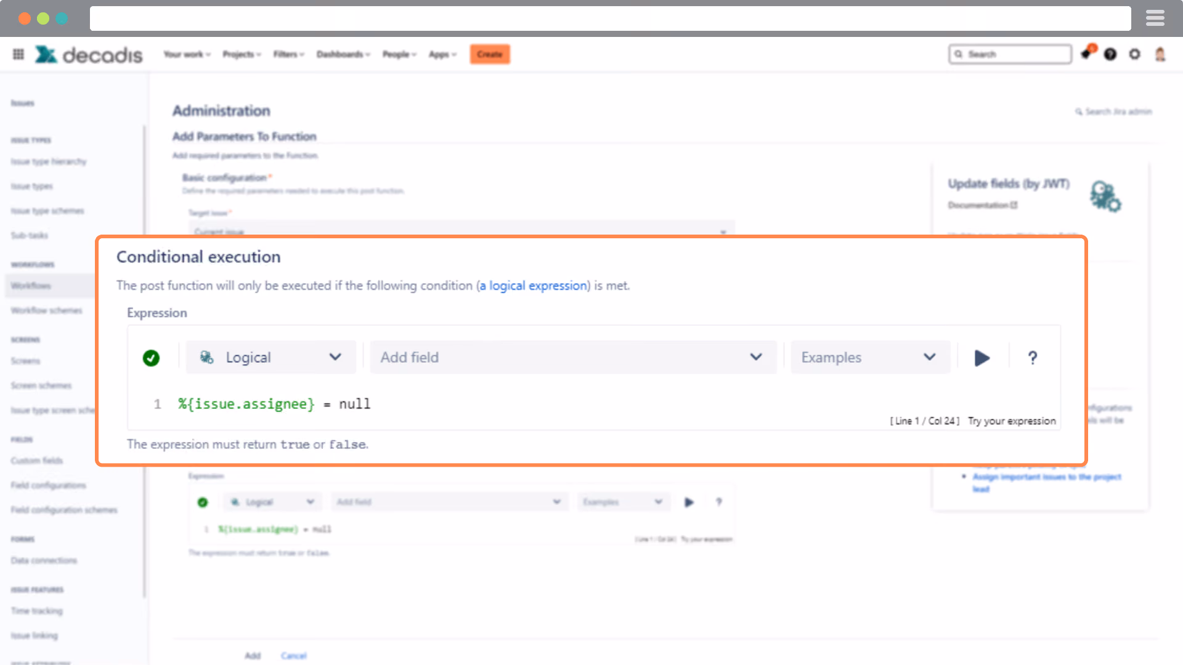Click Search Jira admin
Viewport: 1183px width, 665px height.
(x=1114, y=111)
